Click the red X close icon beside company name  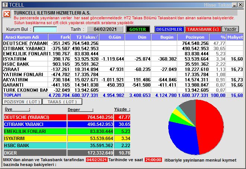tap(7, 14)
